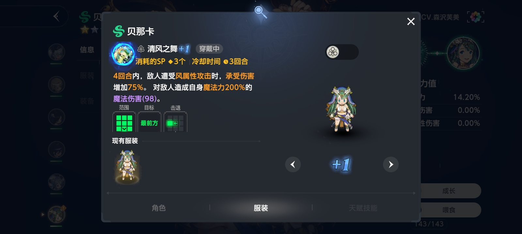
Task: Select the 信息 side menu item
Action: (87, 50)
